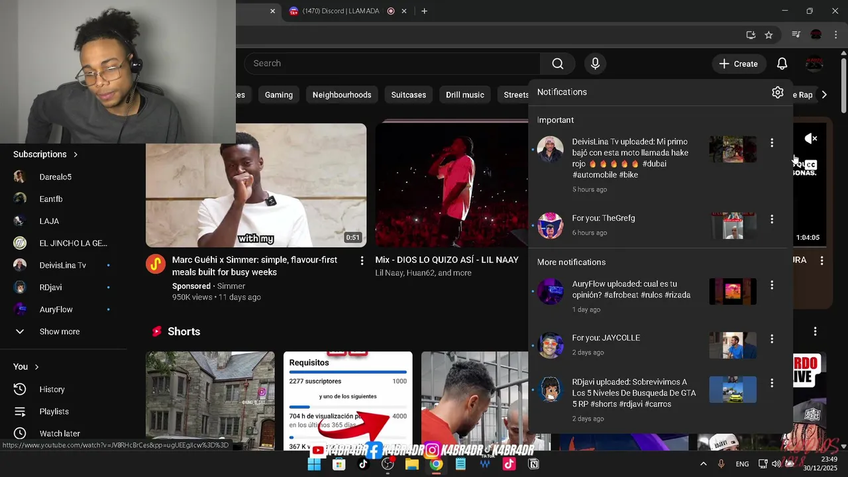Open AuryFlow notification video thumbnail
The image size is (848, 477).
point(733,291)
